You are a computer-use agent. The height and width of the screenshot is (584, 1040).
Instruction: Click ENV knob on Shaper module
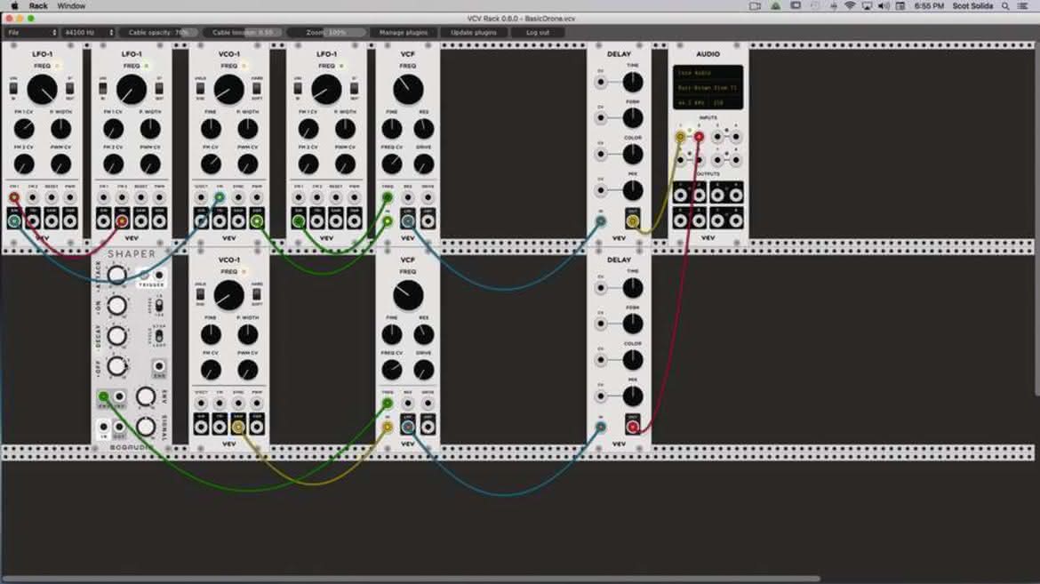point(145,396)
